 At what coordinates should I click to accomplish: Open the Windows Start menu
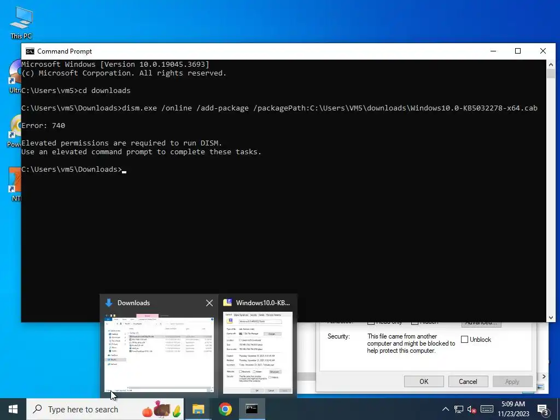coord(13,409)
